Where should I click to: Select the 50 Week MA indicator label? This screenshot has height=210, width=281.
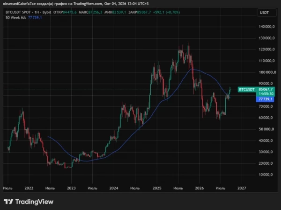click(16, 18)
